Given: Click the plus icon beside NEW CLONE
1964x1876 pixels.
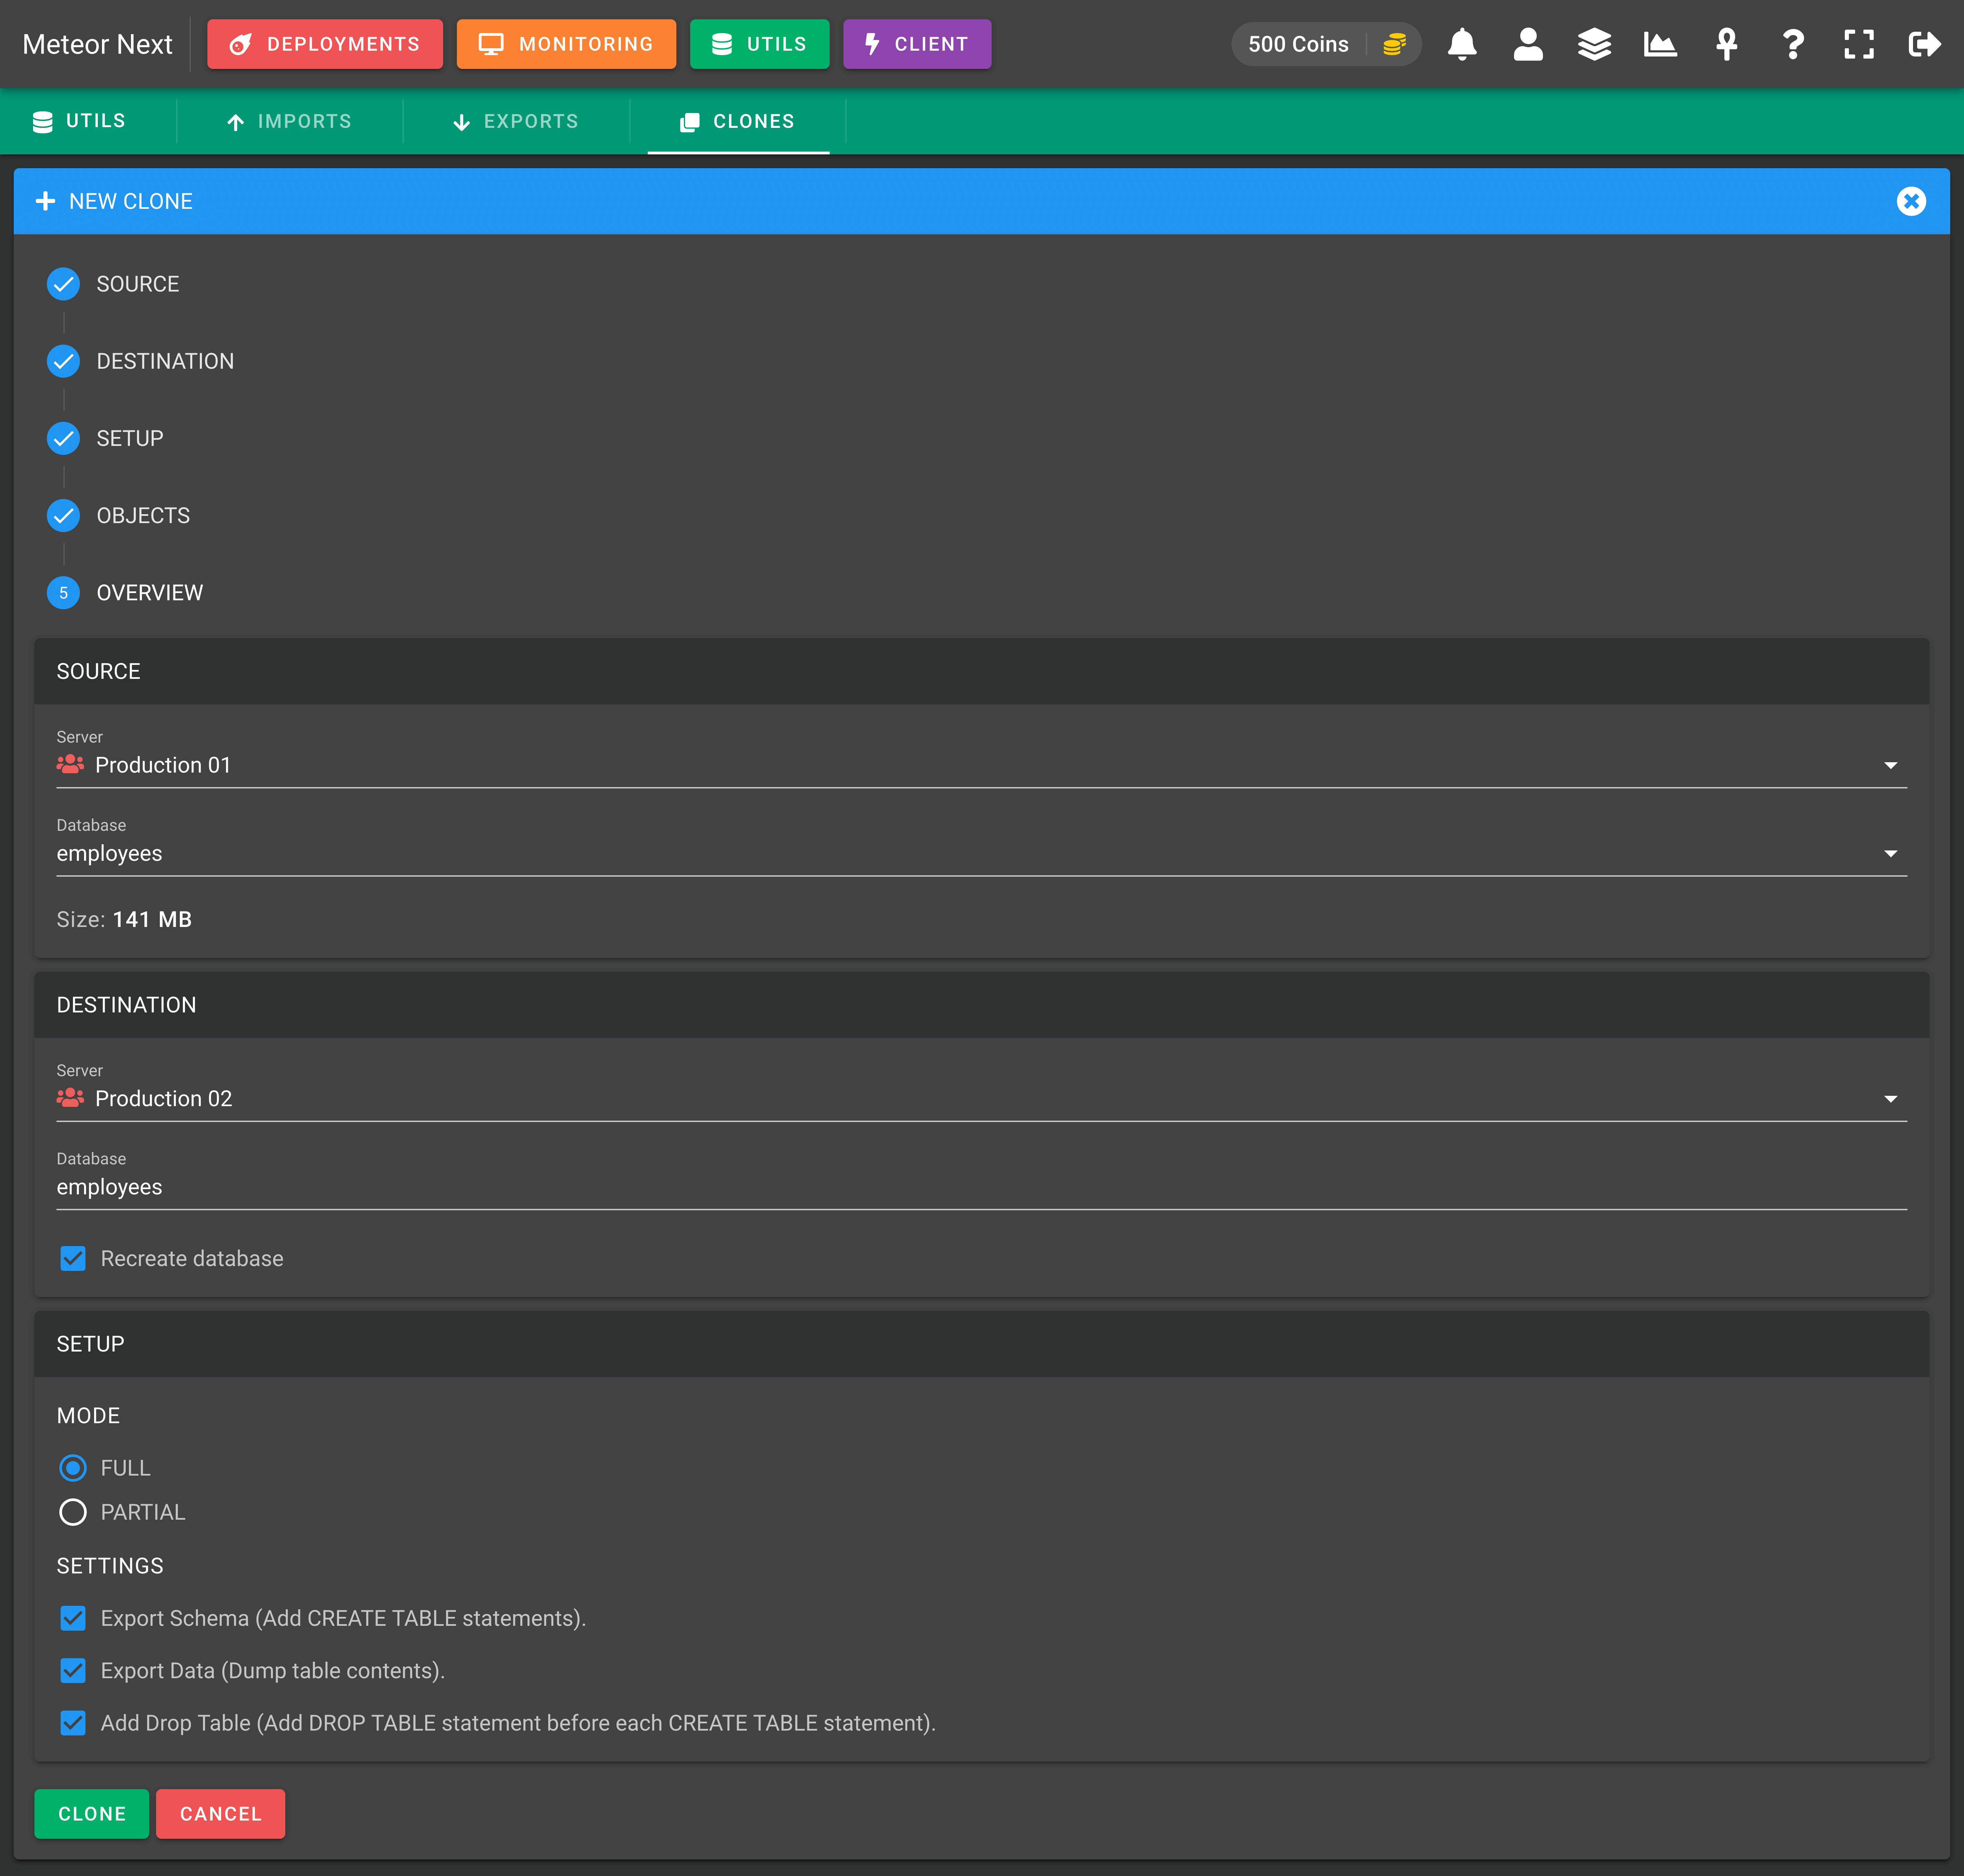Looking at the screenshot, I should [45, 201].
